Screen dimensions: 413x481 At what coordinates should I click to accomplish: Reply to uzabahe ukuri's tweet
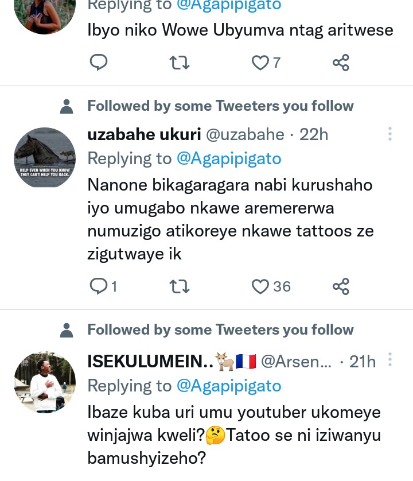tap(99, 286)
